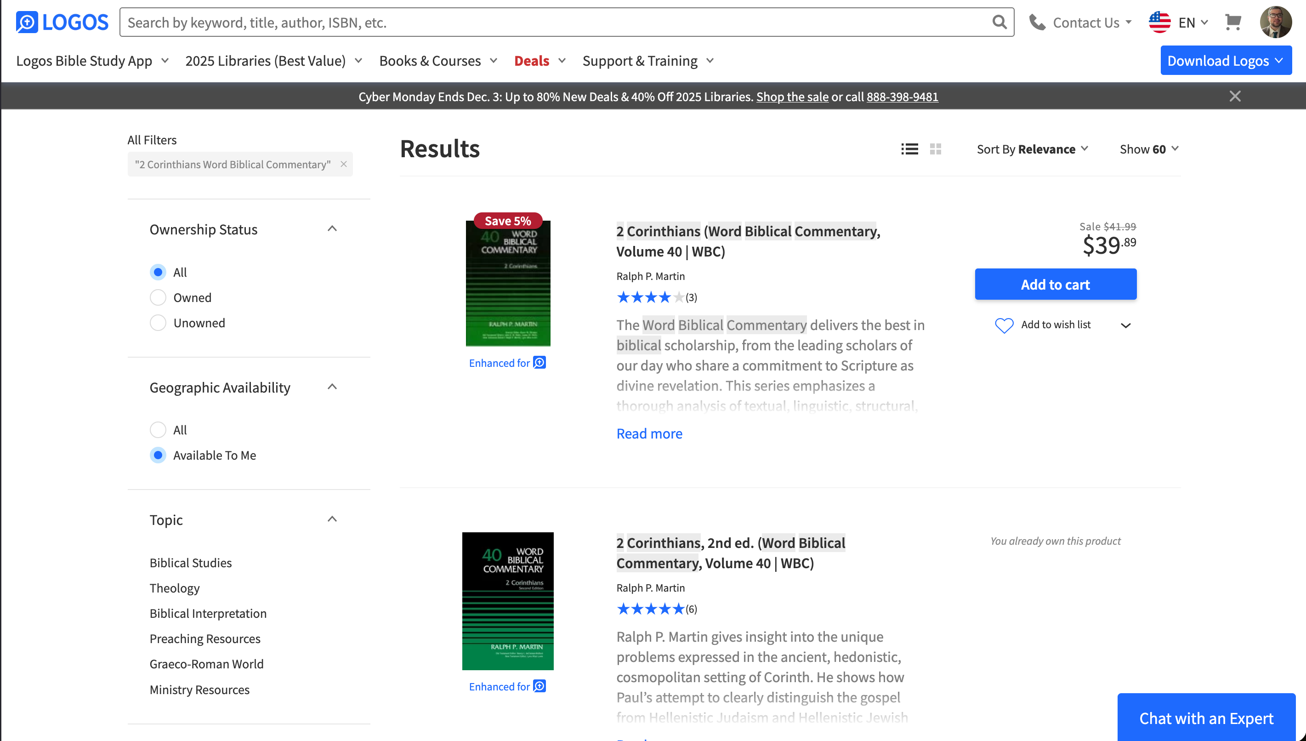The height and width of the screenshot is (741, 1306).
Task: Open the shopping cart icon
Action: pos(1233,23)
